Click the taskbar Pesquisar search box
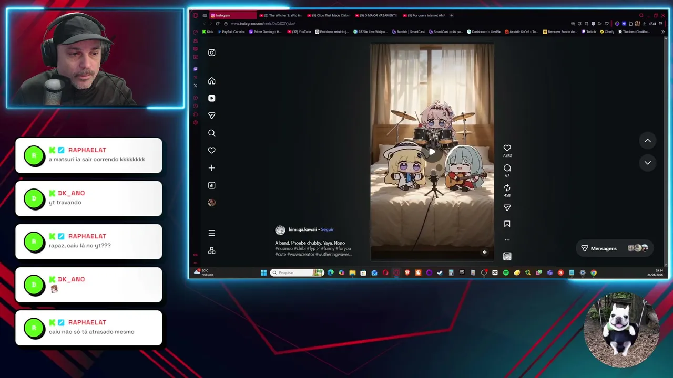673x378 pixels. coord(297,272)
